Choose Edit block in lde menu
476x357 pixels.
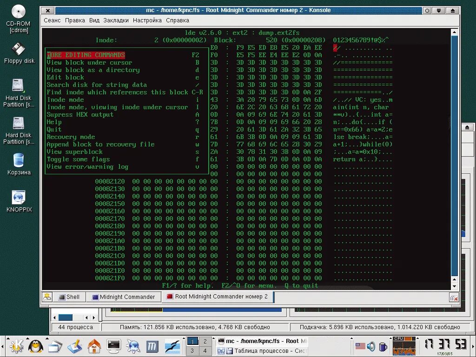pyautogui.click(x=123, y=78)
